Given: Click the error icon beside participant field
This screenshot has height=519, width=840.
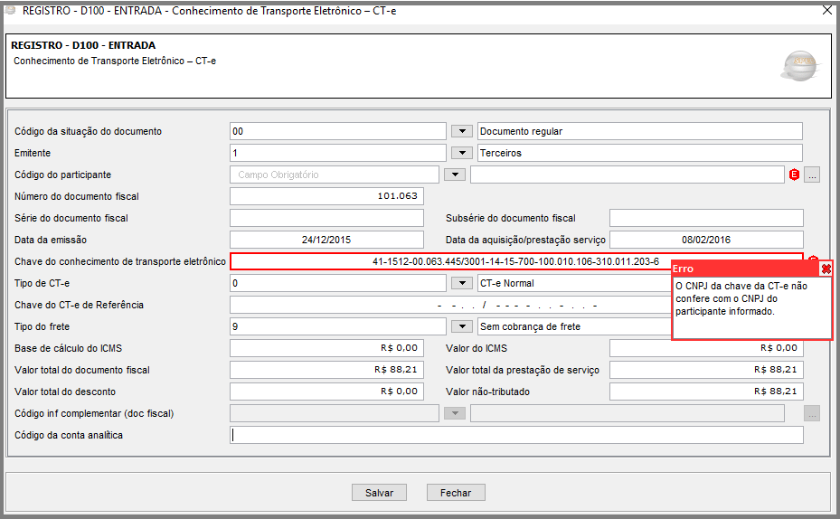Looking at the screenshot, I should [x=794, y=175].
